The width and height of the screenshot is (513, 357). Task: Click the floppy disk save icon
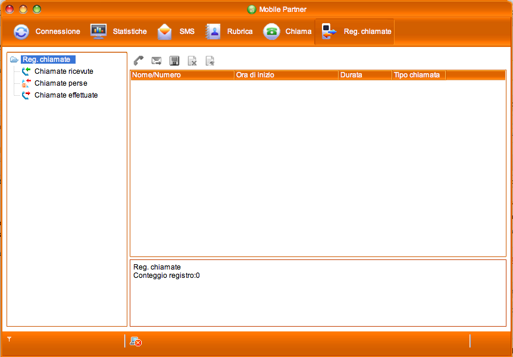174,61
